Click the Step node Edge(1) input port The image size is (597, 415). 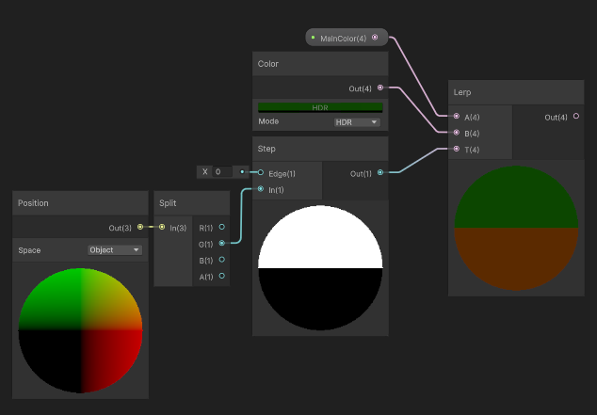pos(261,173)
